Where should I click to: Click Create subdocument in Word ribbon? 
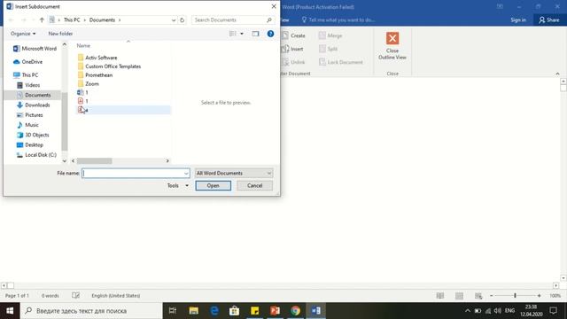(293, 35)
